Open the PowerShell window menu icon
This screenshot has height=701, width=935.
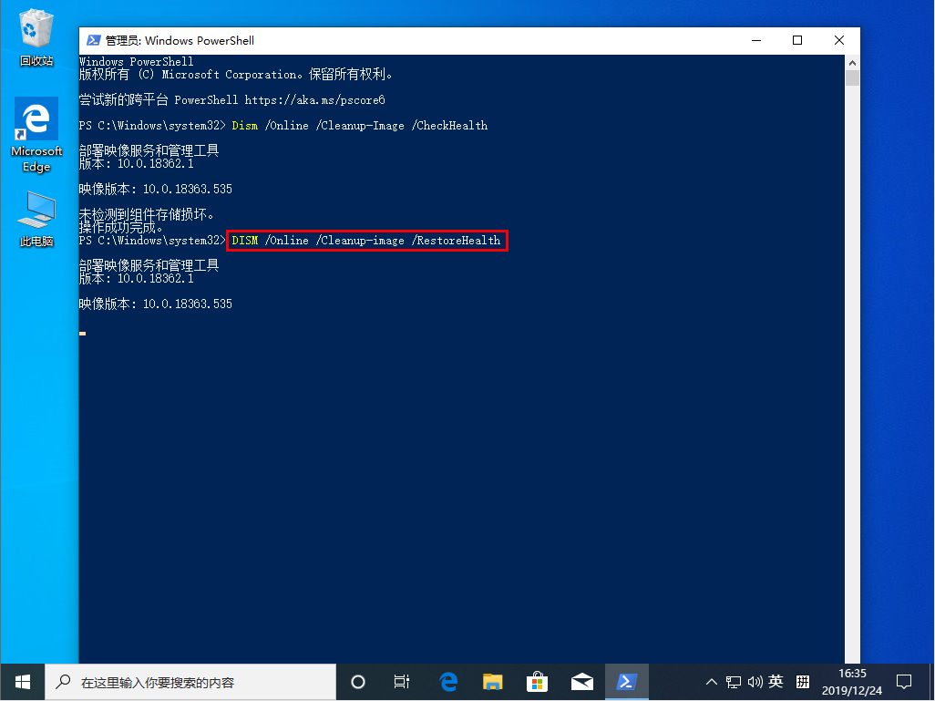(x=91, y=40)
